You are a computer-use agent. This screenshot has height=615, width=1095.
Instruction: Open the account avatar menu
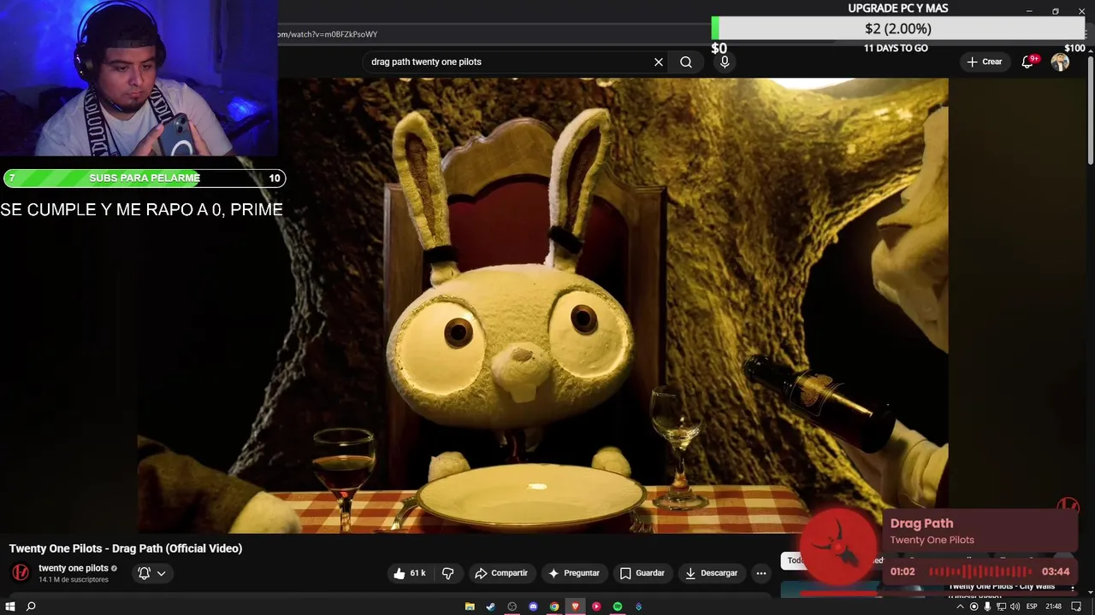1060,61
